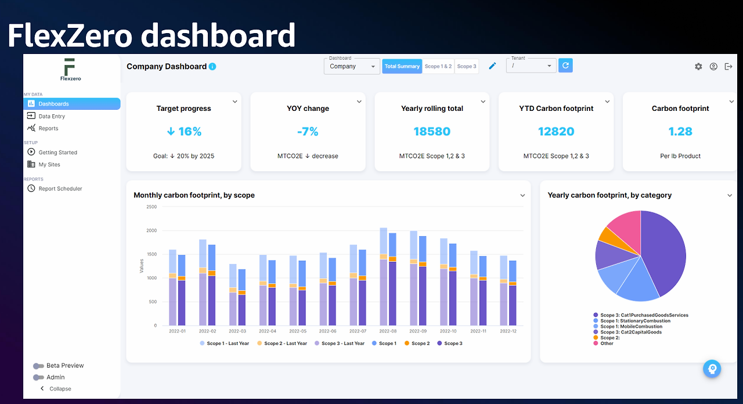This screenshot has width=743, height=404.
Task: Click the logout icon
Action: click(728, 67)
